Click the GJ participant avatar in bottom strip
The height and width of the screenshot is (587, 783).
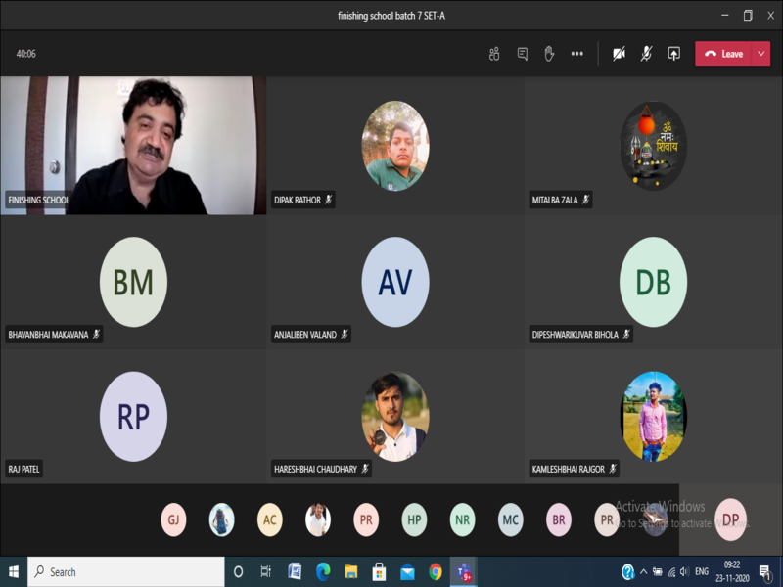(174, 519)
